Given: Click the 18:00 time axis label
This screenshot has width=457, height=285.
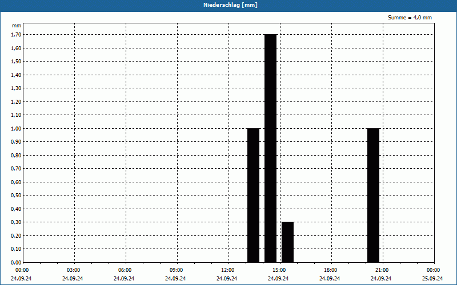Looking at the screenshot, I should tap(330, 270).
